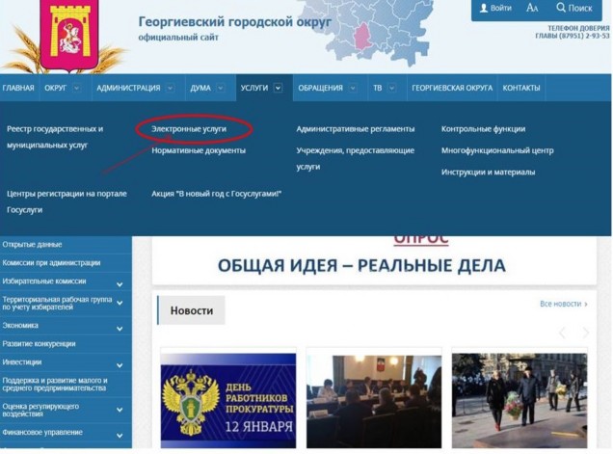Collapse the Услуги dropdown arrow

[278, 88]
